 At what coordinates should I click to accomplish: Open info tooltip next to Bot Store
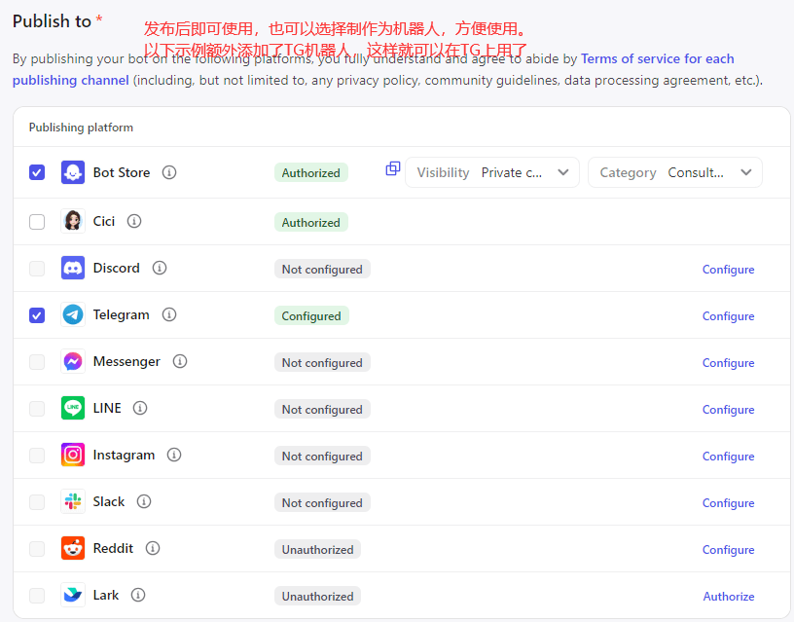[x=169, y=172]
